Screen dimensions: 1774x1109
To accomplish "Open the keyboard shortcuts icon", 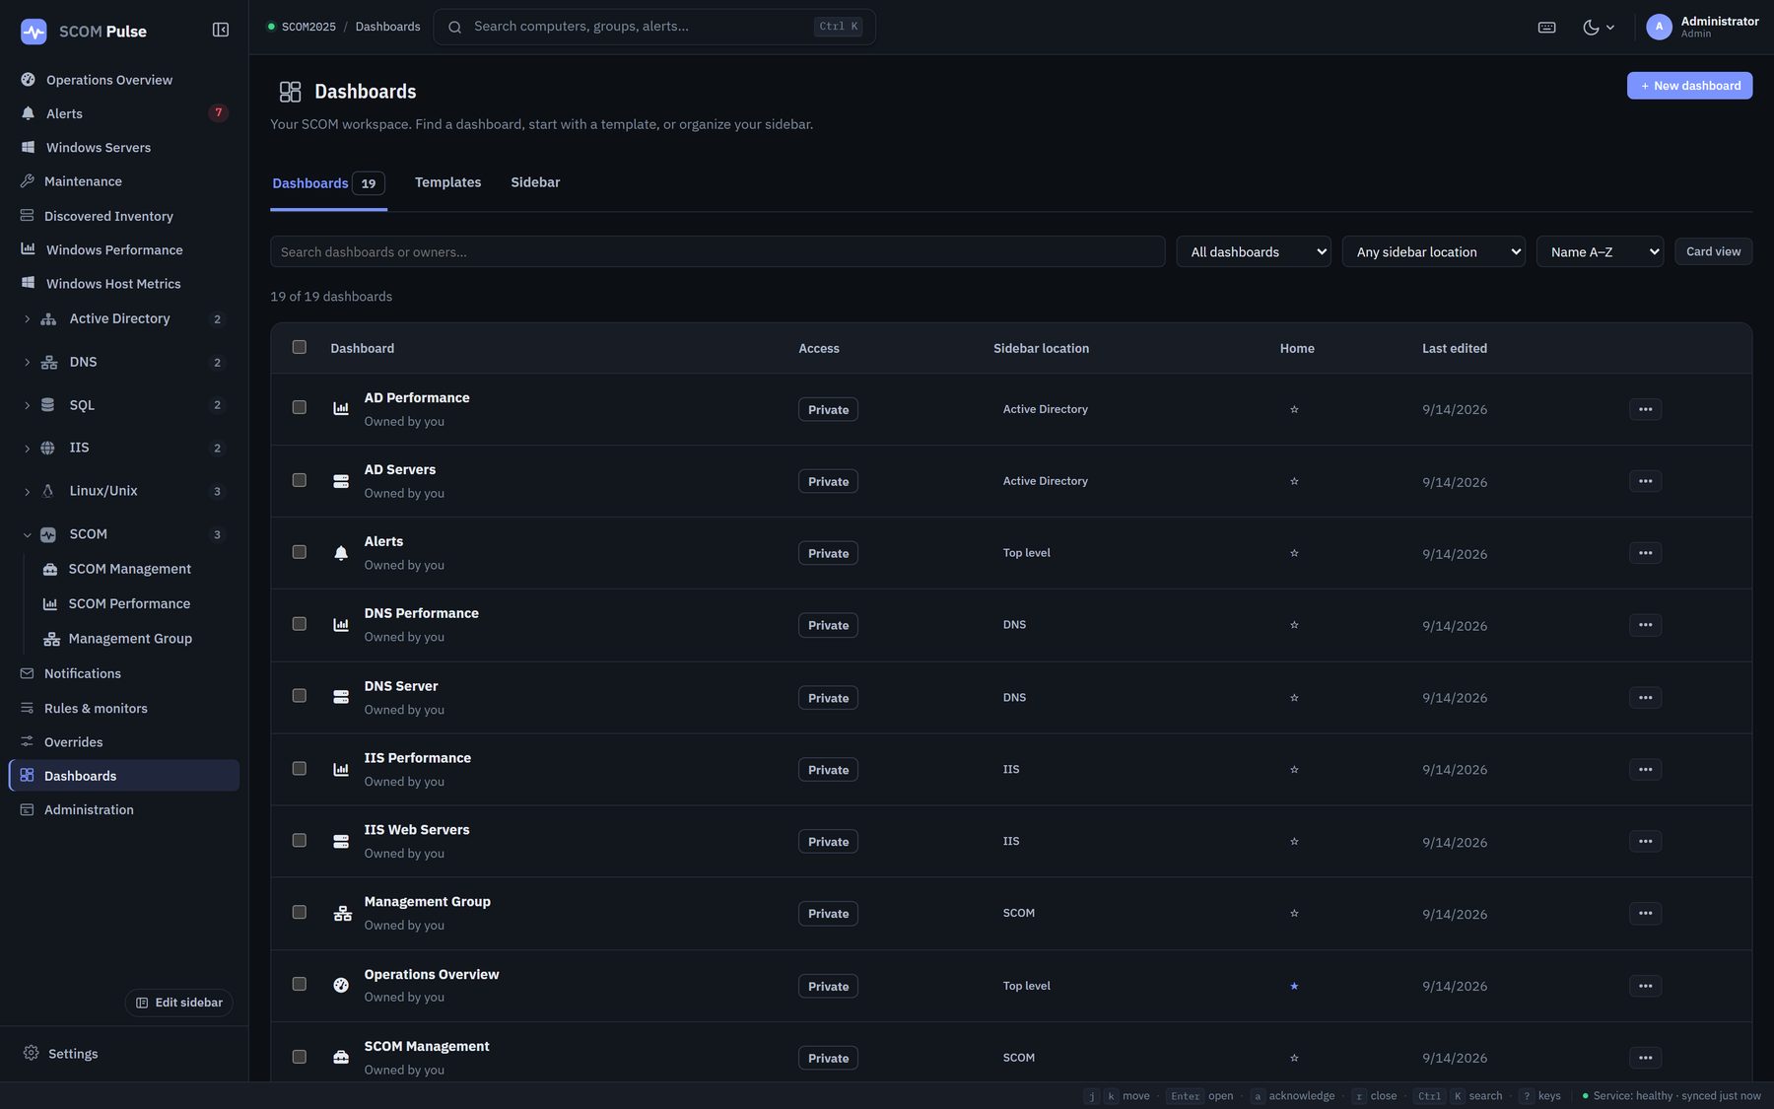I will pyautogui.click(x=1546, y=28).
